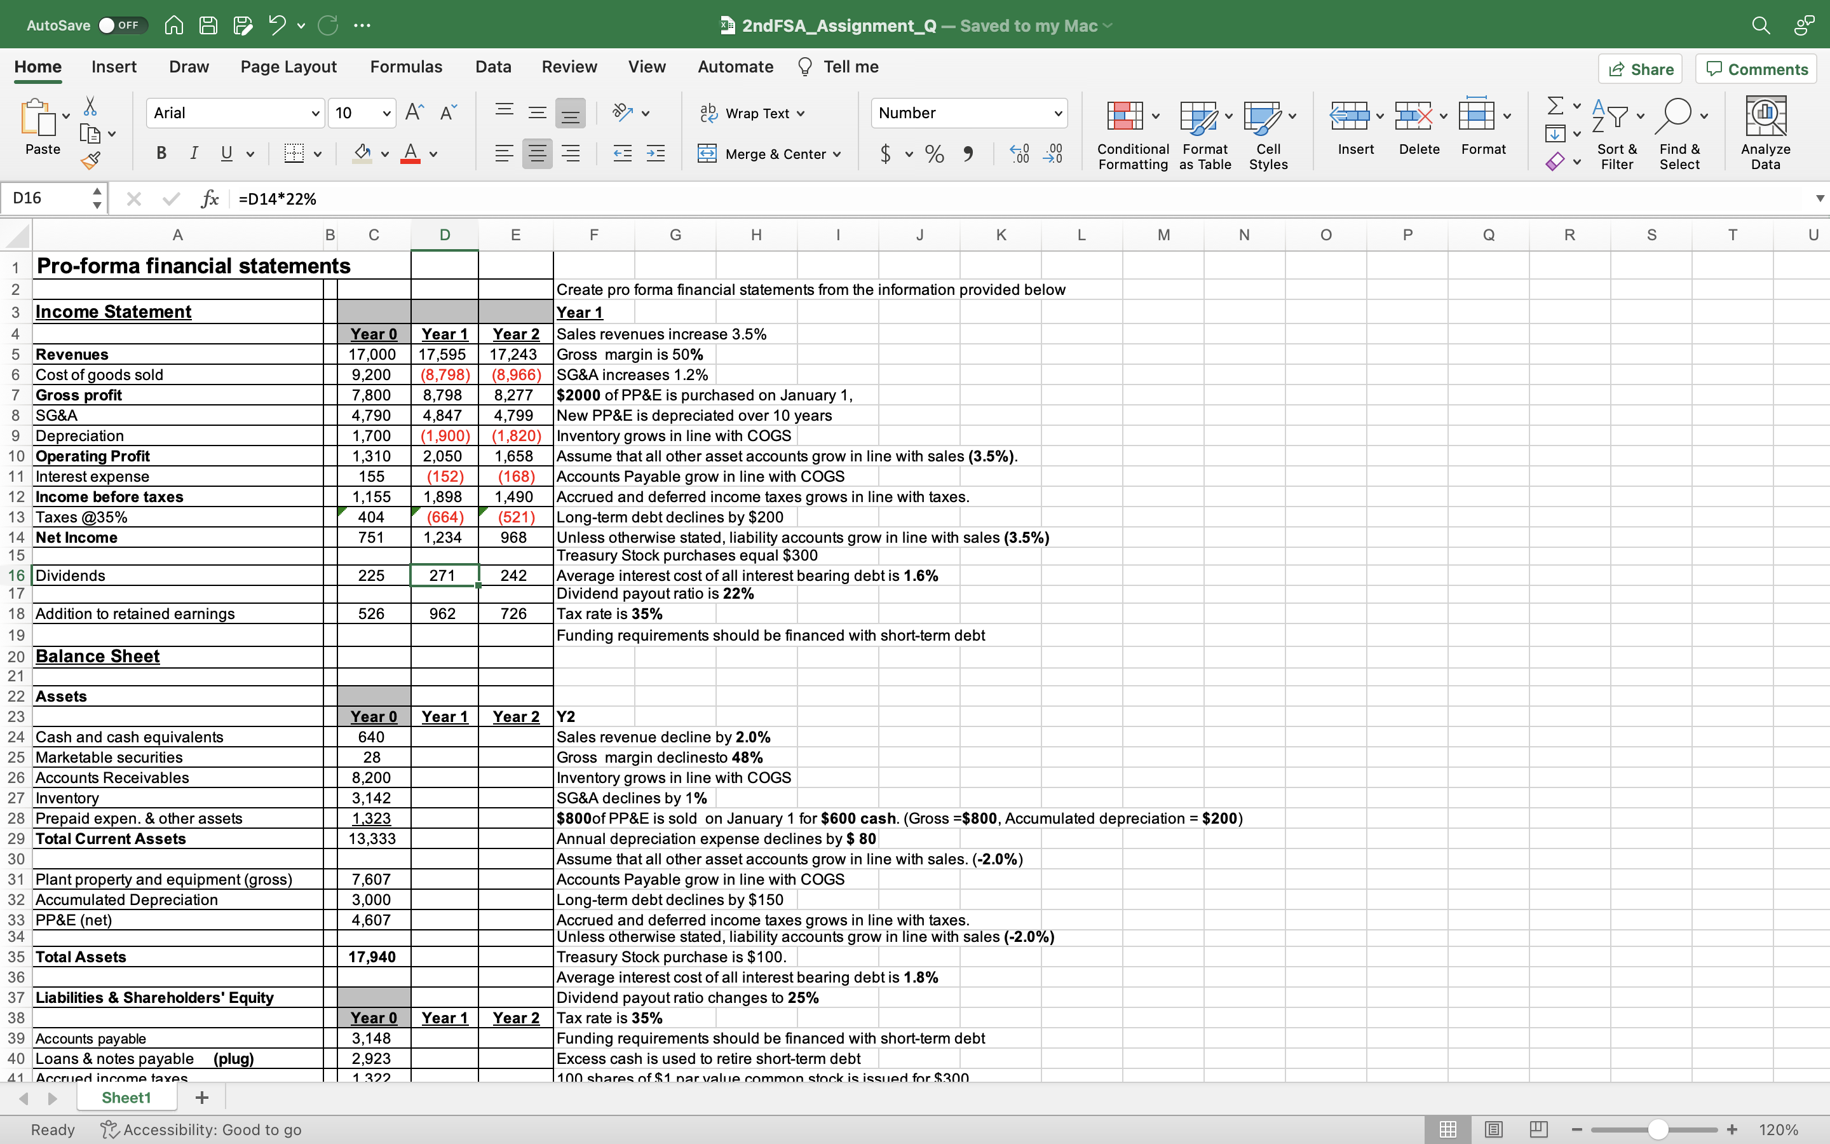1830x1144 pixels.
Task: Toggle Bold formatting
Action: tap(161, 154)
